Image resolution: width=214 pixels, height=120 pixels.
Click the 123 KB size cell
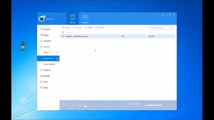tap(151, 36)
